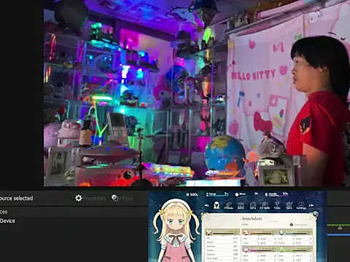Click the 500G gold currency indicator
This screenshot has height=262, width=350.
[x=192, y=194]
